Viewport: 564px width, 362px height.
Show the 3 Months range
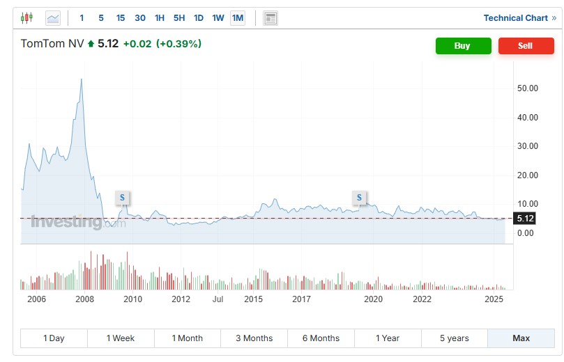(254, 338)
